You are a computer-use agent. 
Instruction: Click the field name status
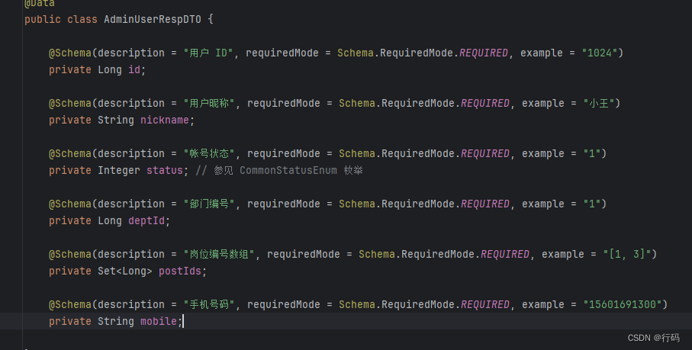165,170
